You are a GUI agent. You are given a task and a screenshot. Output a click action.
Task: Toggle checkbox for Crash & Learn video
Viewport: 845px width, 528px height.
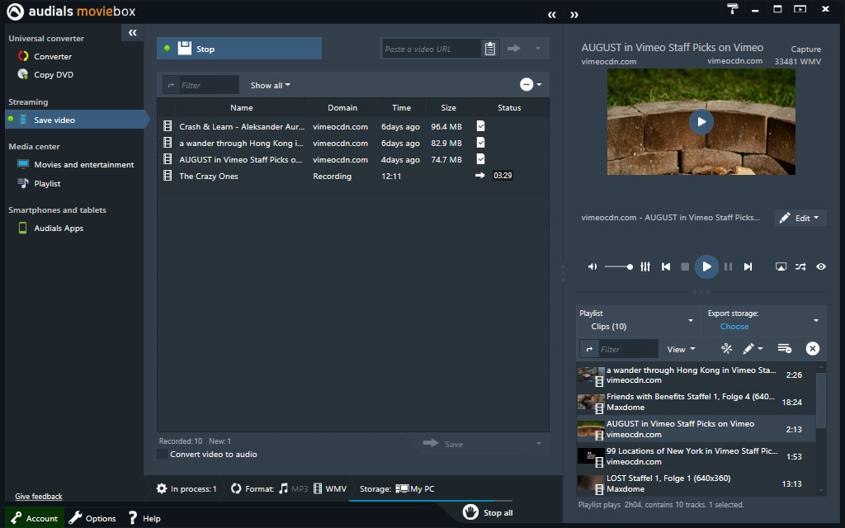point(480,126)
